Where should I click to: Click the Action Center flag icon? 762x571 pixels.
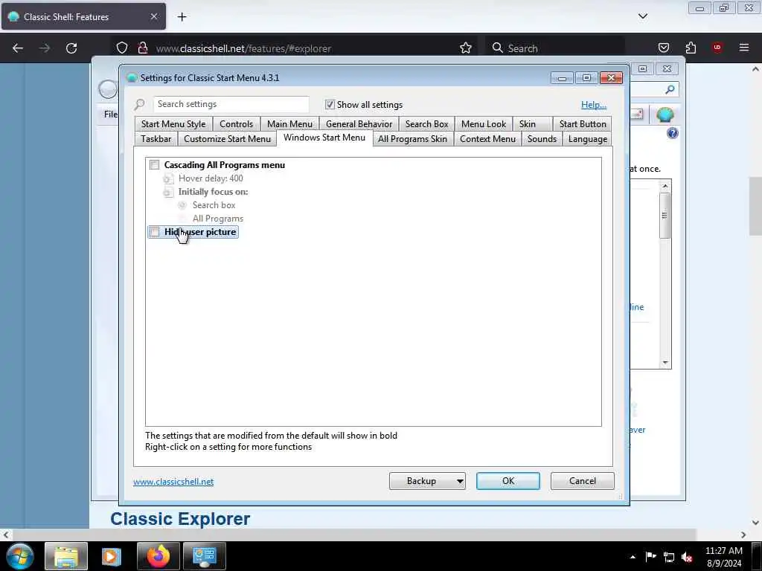(650, 557)
